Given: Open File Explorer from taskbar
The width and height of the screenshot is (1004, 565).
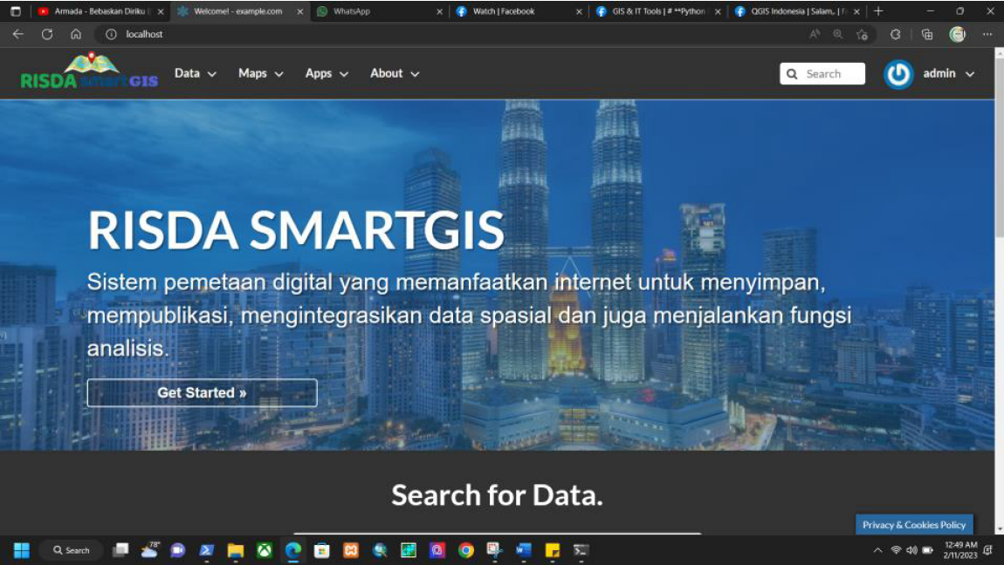Looking at the screenshot, I should point(236,550).
